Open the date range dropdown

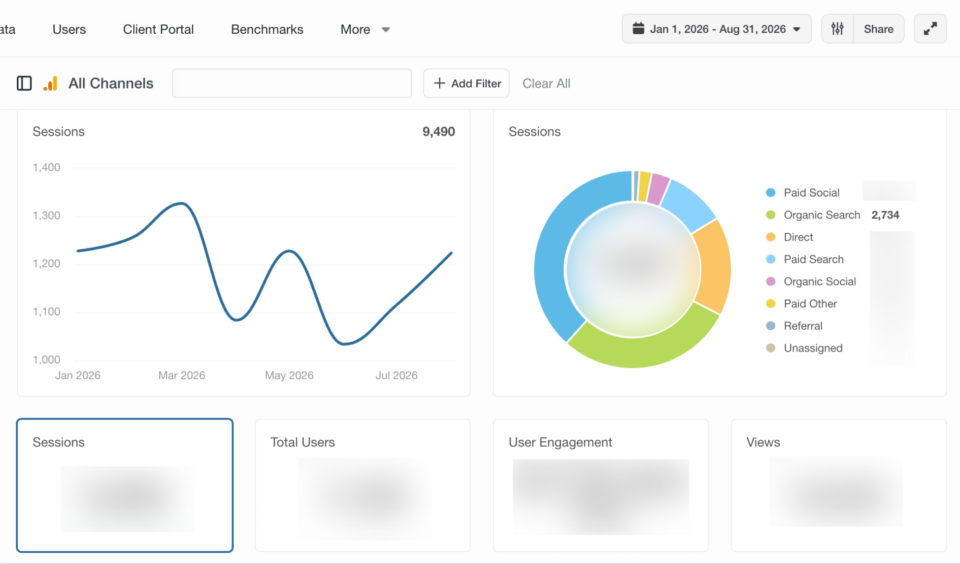pyautogui.click(x=717, y=29)
